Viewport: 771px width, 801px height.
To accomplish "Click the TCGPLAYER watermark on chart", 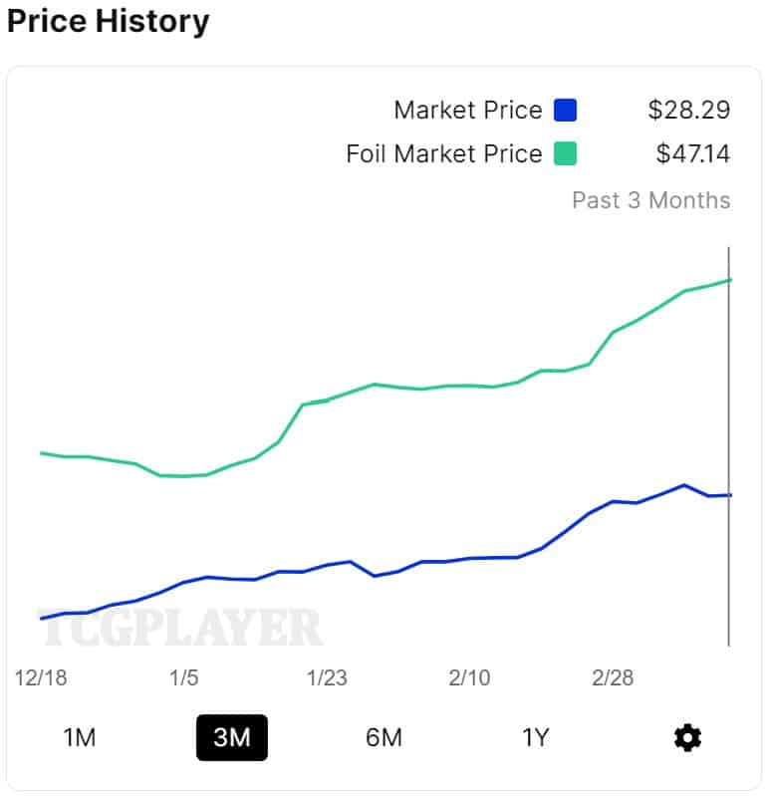I will (x=180, y=628).
